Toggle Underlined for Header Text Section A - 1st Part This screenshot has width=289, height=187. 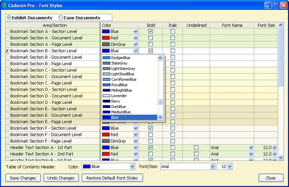pos(196,147)
